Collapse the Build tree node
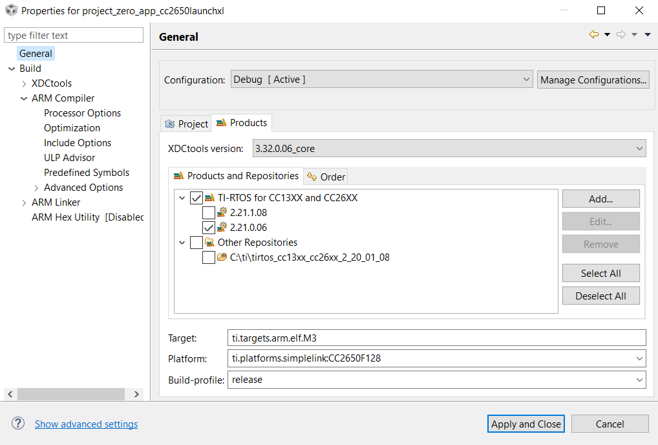 [12, 69]
